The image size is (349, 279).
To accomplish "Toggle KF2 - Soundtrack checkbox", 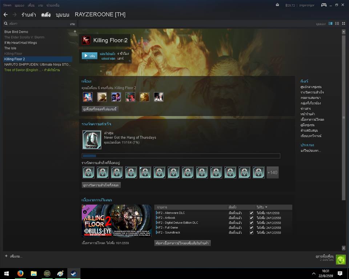I will click(252, 232).
